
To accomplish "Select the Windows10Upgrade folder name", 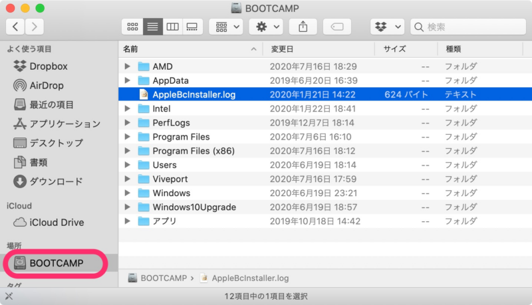I will tap(194, 207).
